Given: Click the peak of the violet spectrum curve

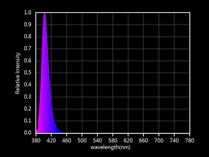Looking at the screenshot, I should 45,13.
